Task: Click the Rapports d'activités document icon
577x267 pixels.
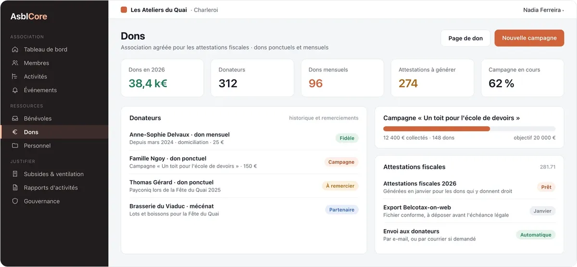Action: pos(15,188)
